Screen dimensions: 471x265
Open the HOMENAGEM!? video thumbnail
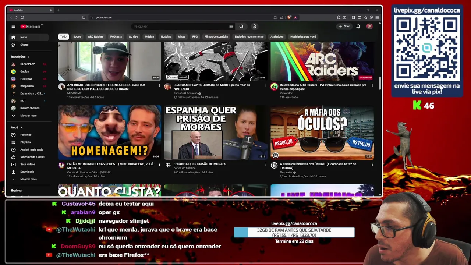tap(109, 132)
